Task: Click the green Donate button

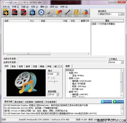Action: click(x=118, y=102)
